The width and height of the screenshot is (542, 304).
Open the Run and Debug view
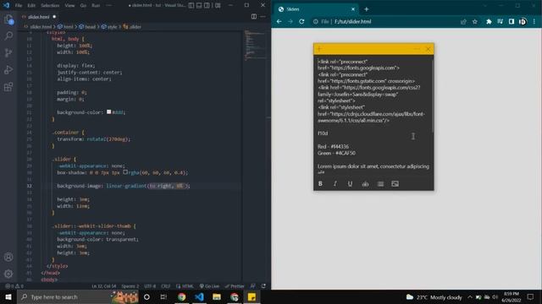click(x=8, y=69)
